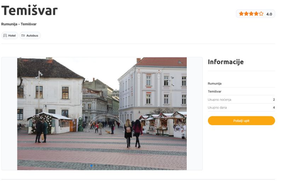Click the 4.0 rating score
Viewport: 283px width, 182px height.
pos(269,14)
